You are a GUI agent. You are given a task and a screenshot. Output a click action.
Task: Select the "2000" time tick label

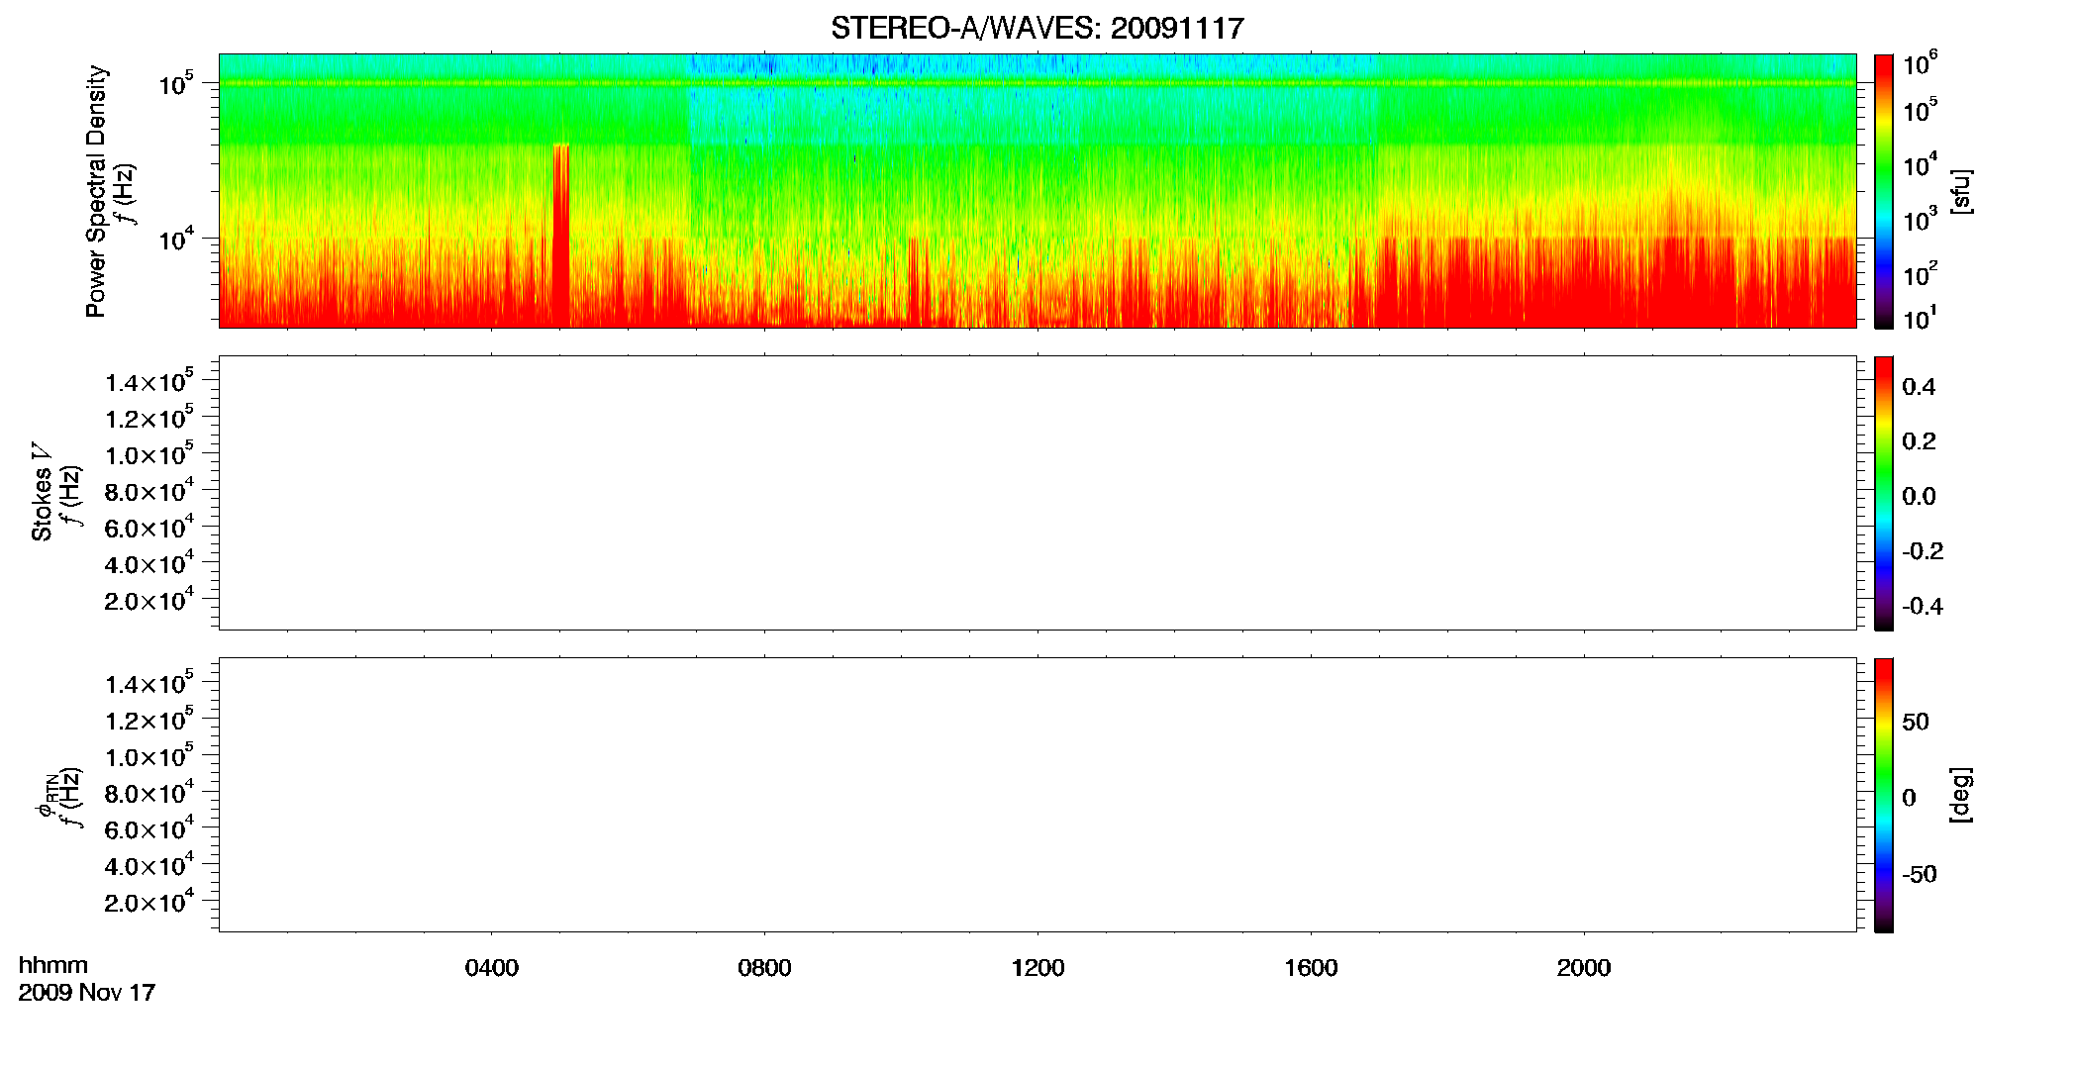coord(1584,968)
